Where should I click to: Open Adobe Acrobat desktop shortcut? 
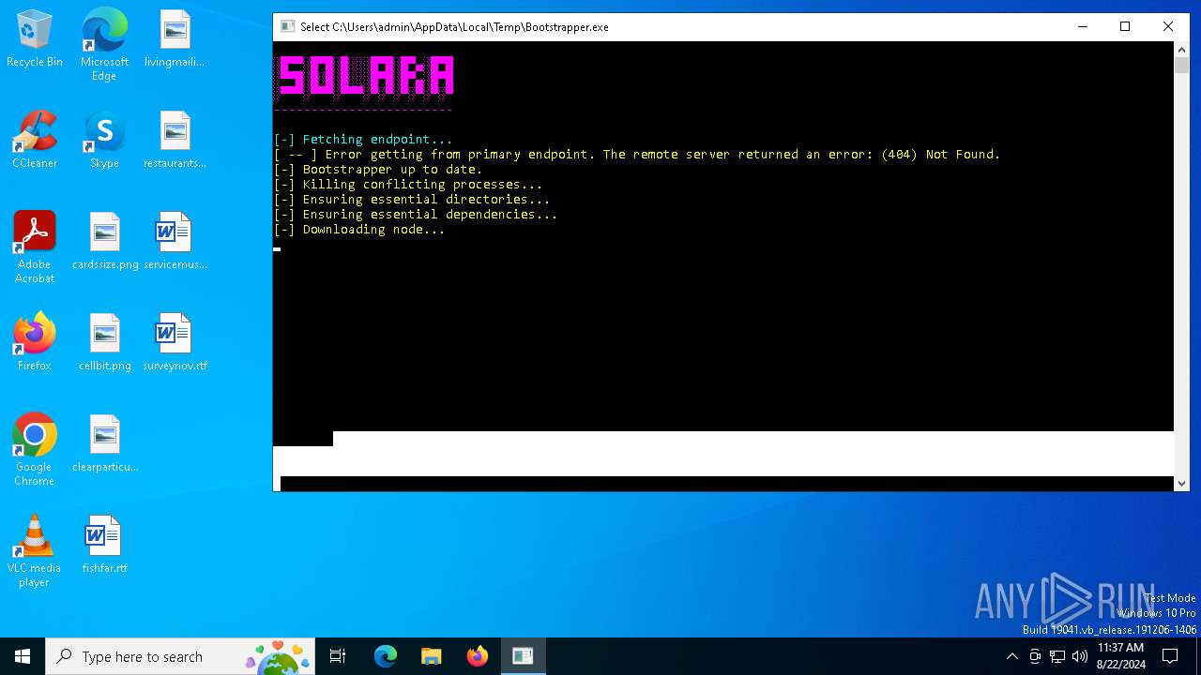point(35,247)
